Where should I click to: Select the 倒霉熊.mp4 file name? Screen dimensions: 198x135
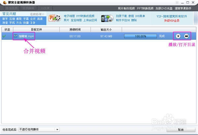click(26, 36)
